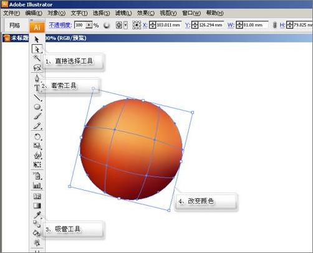Open the 滤镜(L) menu
The height and width of the screenshot is (253, 313).
click(123, 13)
